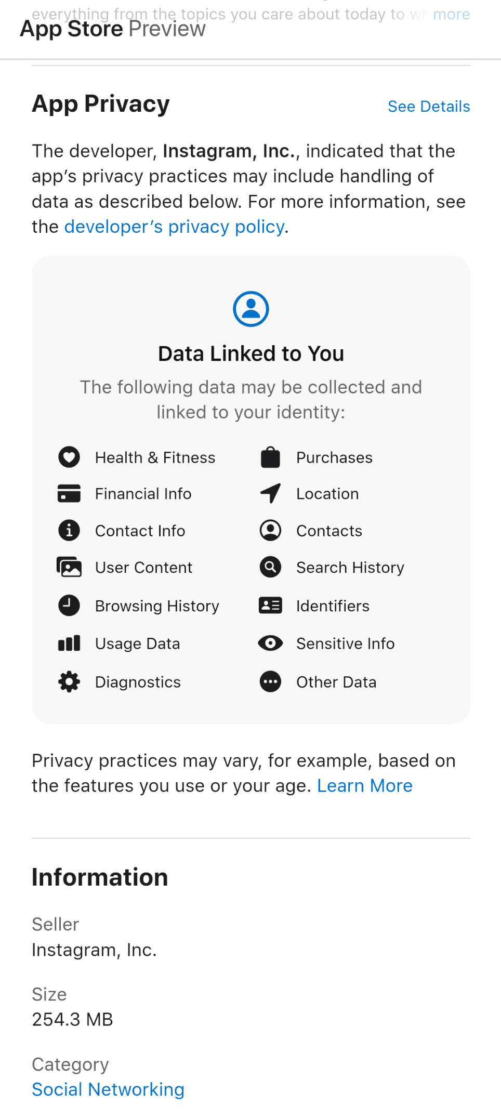Click the Identifiers ID card icon
The height and width of the screenshot is (1118, 501).
point(270,606)
